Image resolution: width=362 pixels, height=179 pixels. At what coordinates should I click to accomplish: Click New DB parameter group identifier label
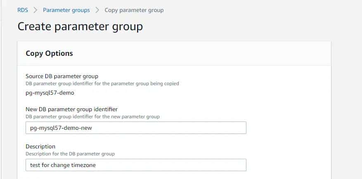coord(71,109)
